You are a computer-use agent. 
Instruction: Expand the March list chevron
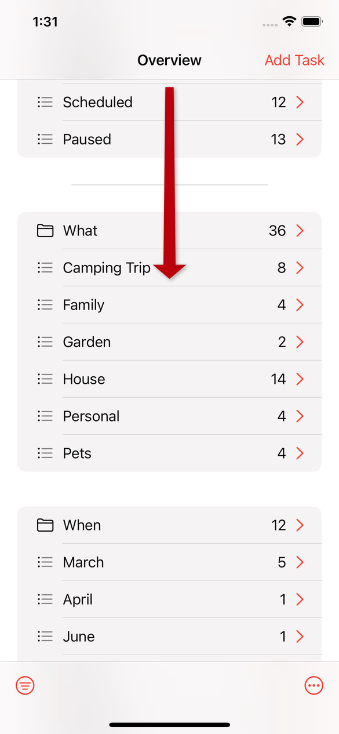point(300,562)
